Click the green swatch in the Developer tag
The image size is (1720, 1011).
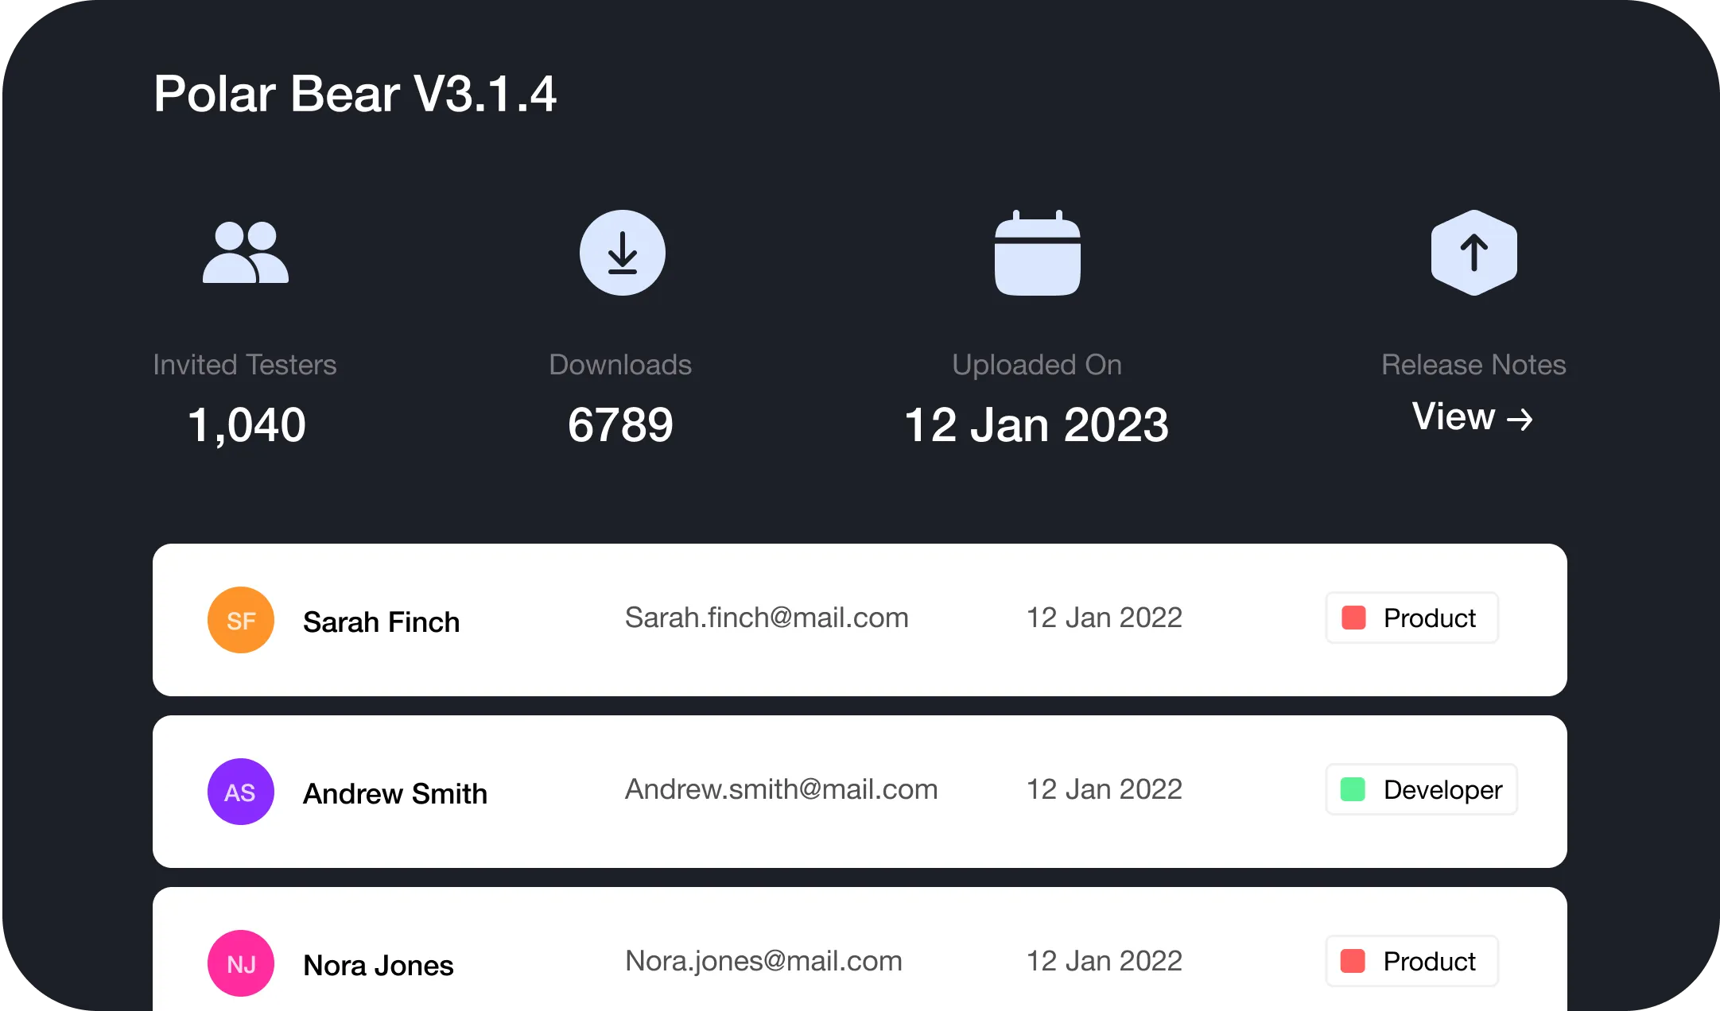1353,789
